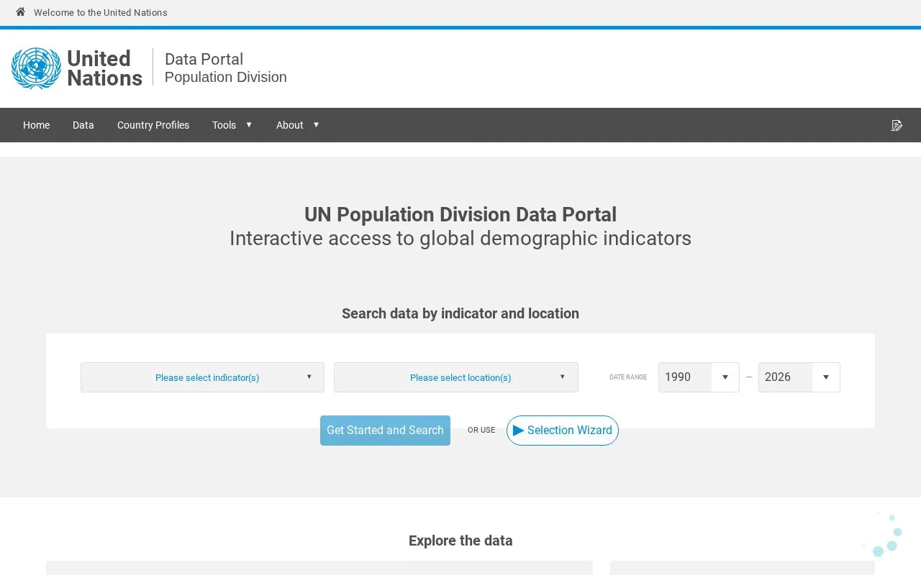Click the 'Data Portal' title text

tap(204, 59)
